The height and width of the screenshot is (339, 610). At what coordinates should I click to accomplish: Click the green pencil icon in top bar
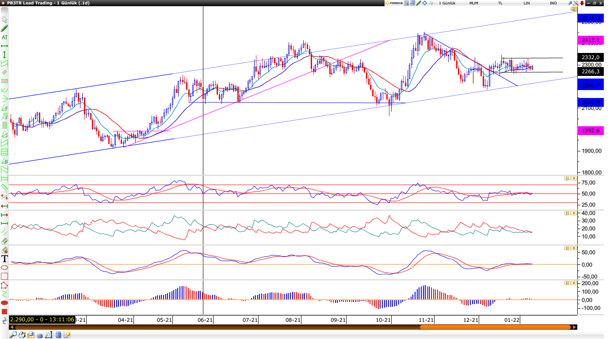click(x=419, y=3)
